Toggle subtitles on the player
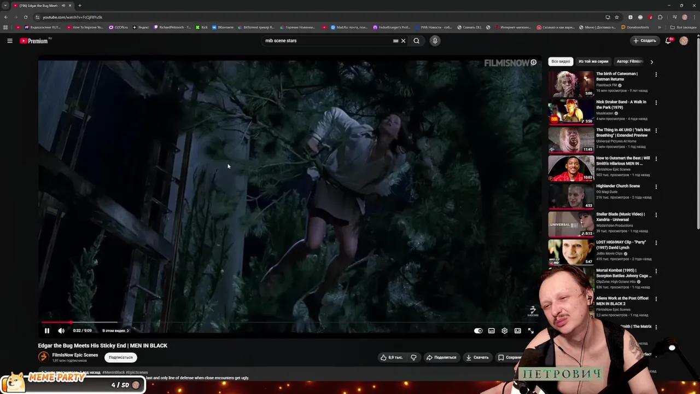 tap(491, 331)
